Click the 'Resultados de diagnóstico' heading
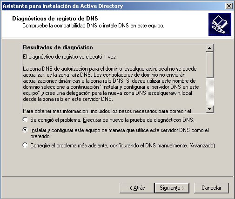The image size is (235, 199). click(58, 47)
